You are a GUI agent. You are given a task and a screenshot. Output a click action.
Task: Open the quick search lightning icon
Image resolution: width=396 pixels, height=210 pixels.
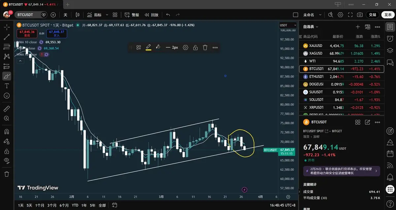pos(331,15)
